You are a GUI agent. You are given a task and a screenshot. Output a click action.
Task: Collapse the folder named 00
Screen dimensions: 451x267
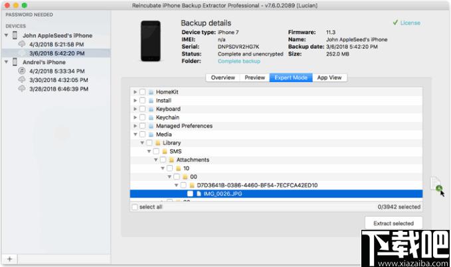coord(169,177)
